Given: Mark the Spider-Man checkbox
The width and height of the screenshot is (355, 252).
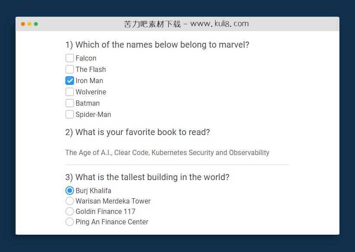Looking at the screenshot, I should tap(69, 114).
